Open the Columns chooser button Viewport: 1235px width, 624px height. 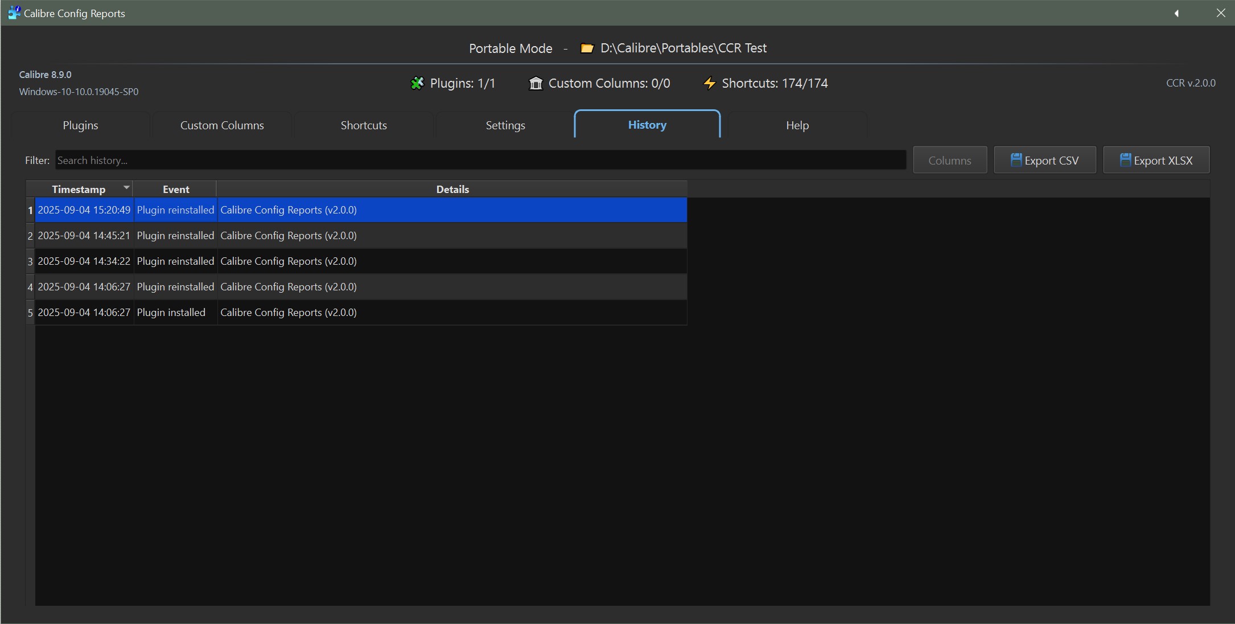(949, 161)
